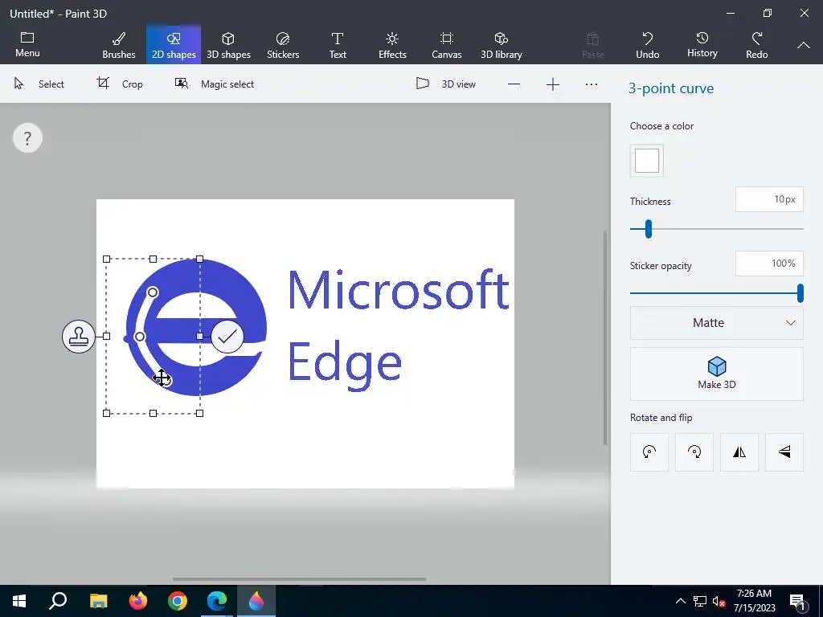
Task: Click top-left selection handle
Action: point(107,259)
